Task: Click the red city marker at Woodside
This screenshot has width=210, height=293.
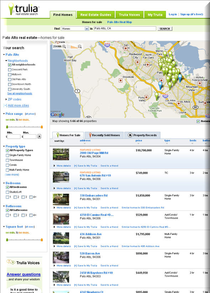Action: tap(121, 81)
